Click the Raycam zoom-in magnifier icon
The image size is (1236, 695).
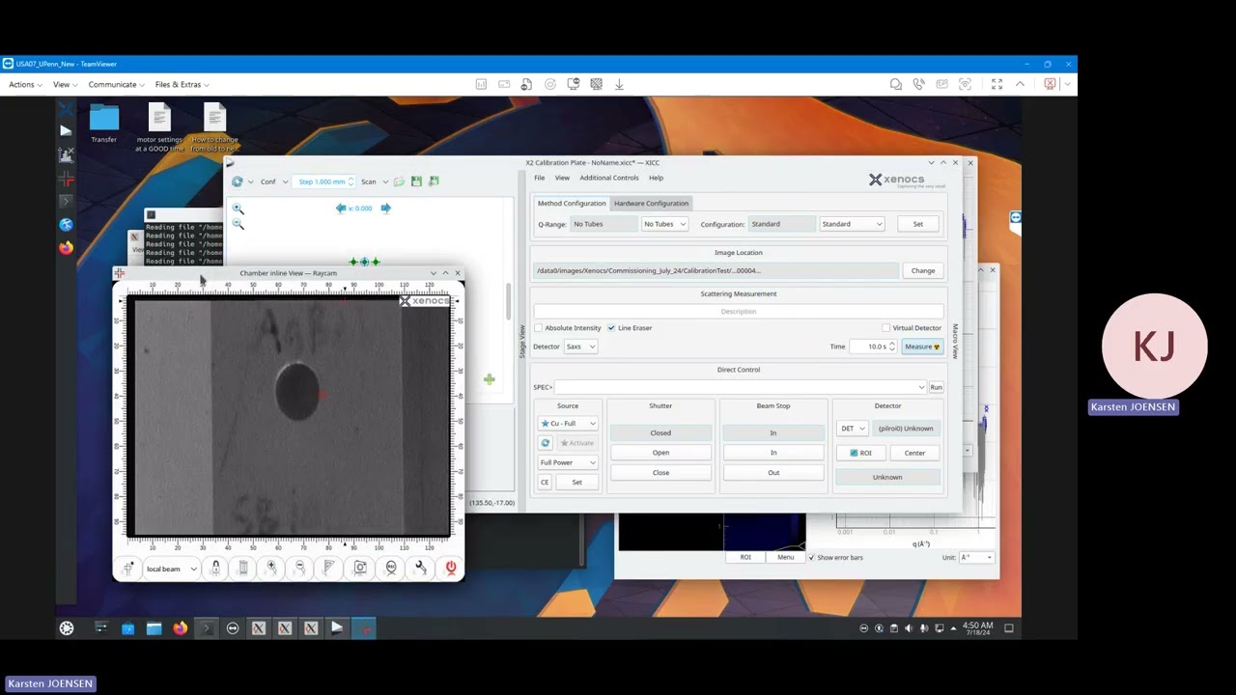coord(271,568)
